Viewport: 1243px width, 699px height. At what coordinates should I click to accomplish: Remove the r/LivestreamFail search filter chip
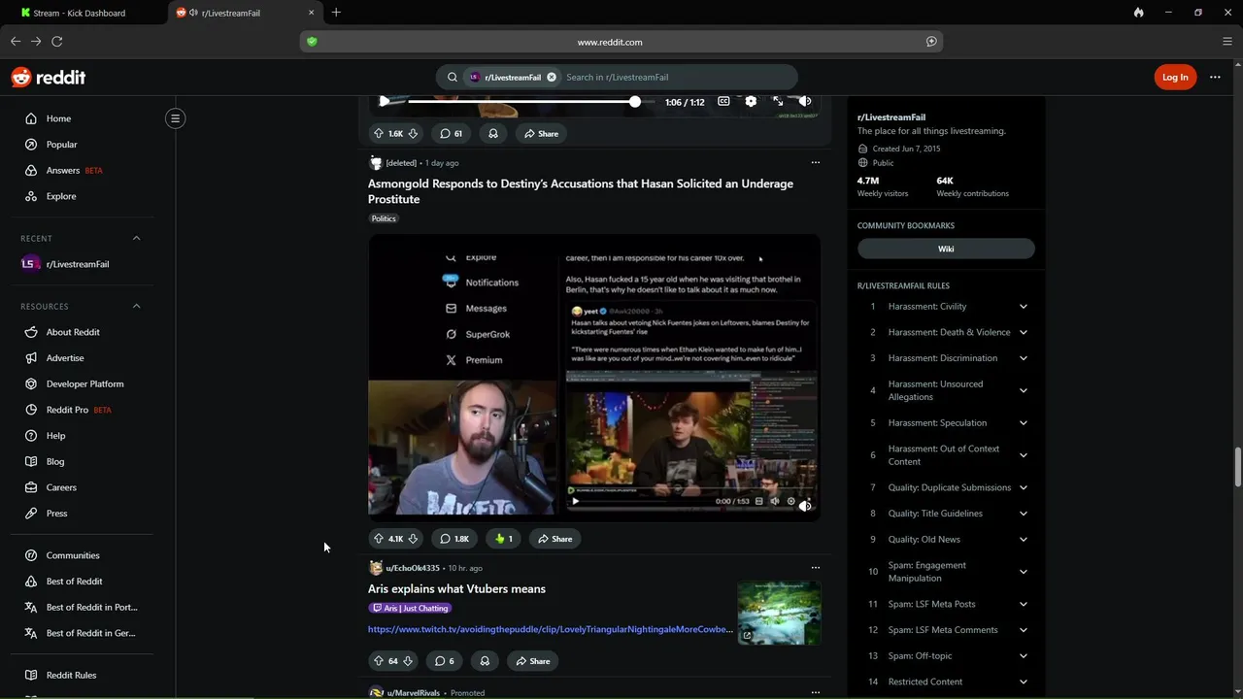pyautogui.click(x=552, y=77)
